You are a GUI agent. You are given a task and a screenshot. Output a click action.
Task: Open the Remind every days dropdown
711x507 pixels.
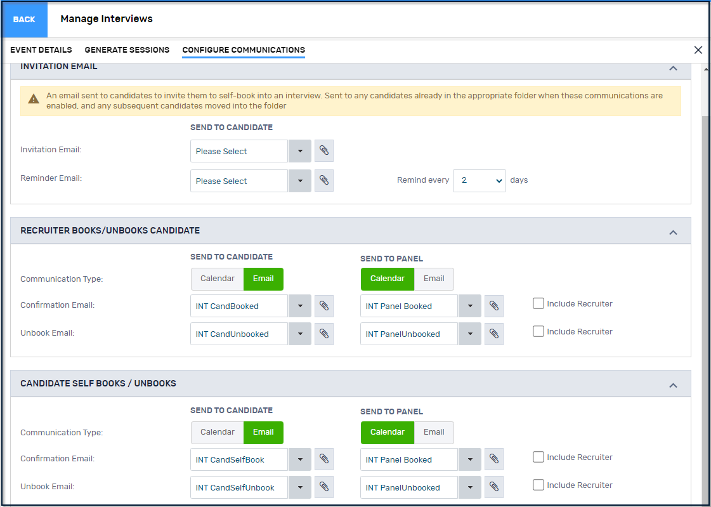click(x=479, y=180)
